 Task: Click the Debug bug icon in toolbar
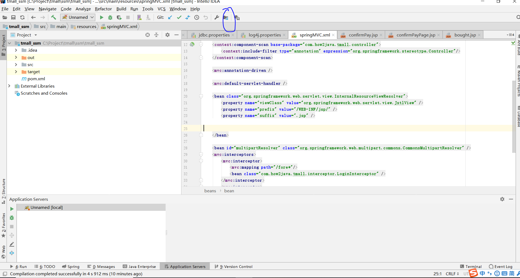110,17
